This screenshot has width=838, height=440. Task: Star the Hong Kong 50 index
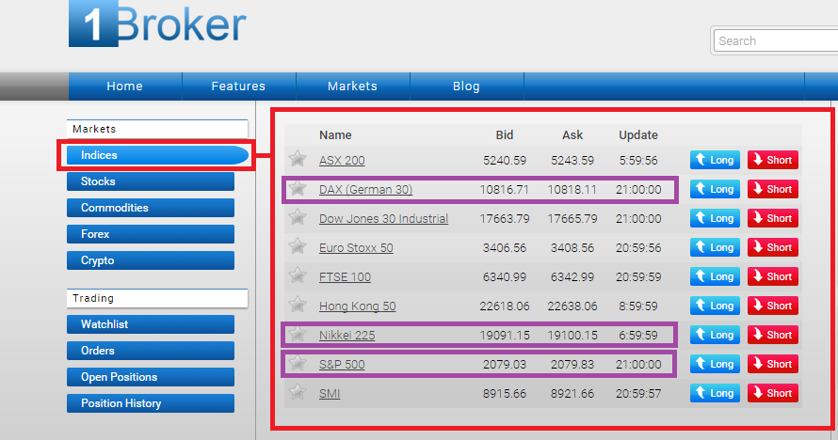tap(298, 305)
